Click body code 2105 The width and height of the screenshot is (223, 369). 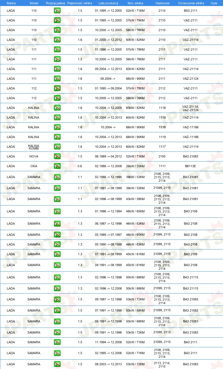pos(162,157)
